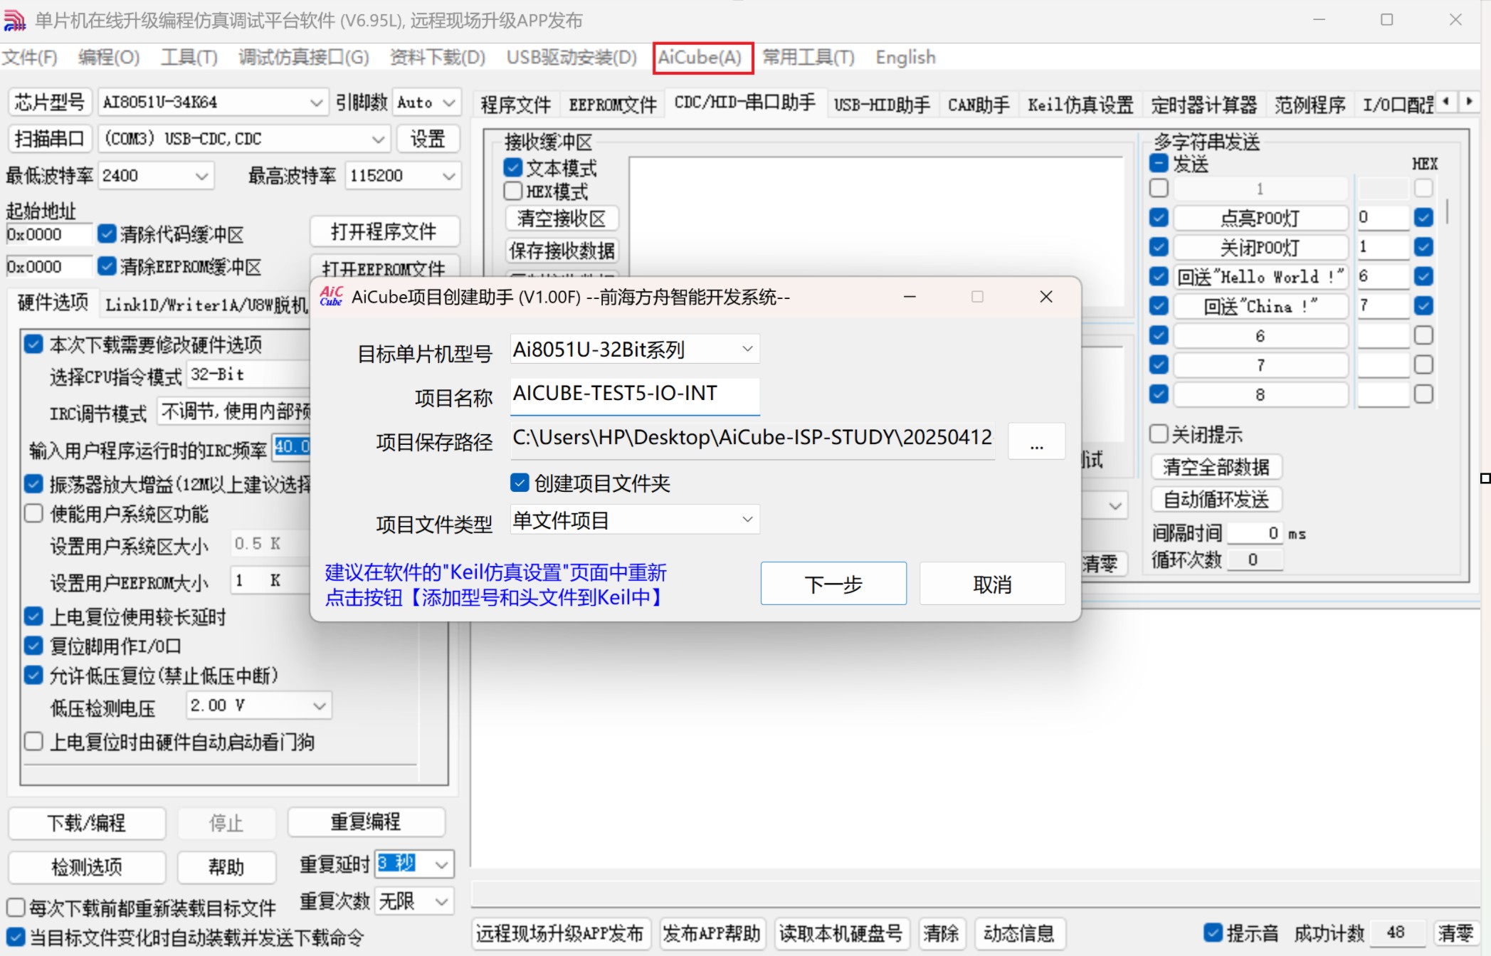1491x956 pixels.
Task: Toggle 提示音 checkbox
Action: click(x=1213, y=933)
